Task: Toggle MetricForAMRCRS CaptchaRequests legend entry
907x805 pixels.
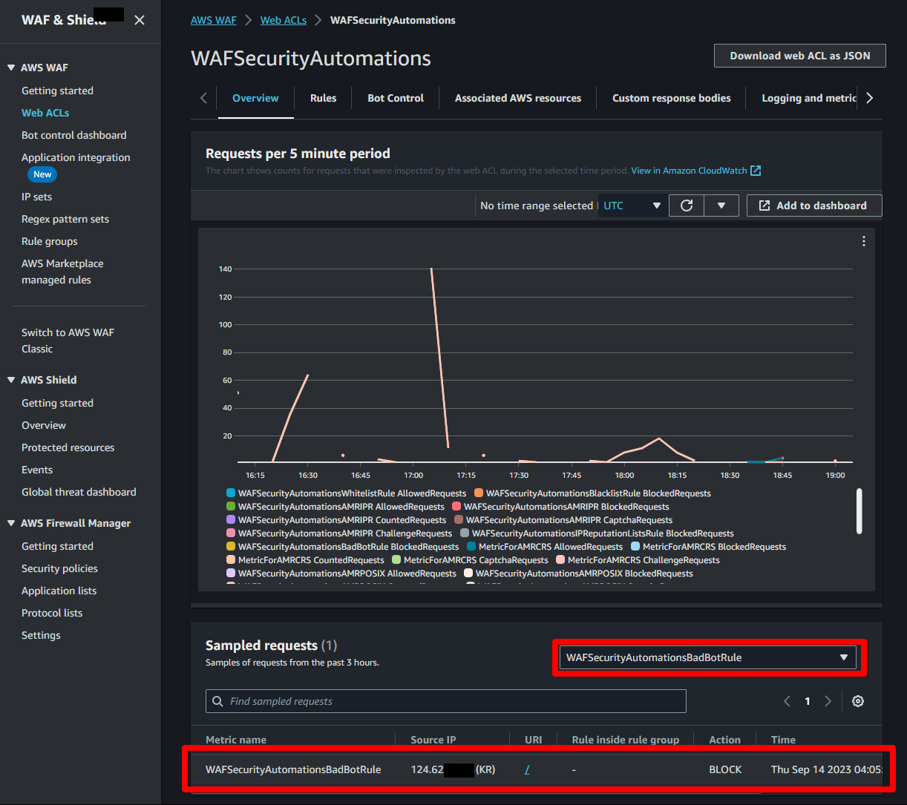Action: [470, 560]
